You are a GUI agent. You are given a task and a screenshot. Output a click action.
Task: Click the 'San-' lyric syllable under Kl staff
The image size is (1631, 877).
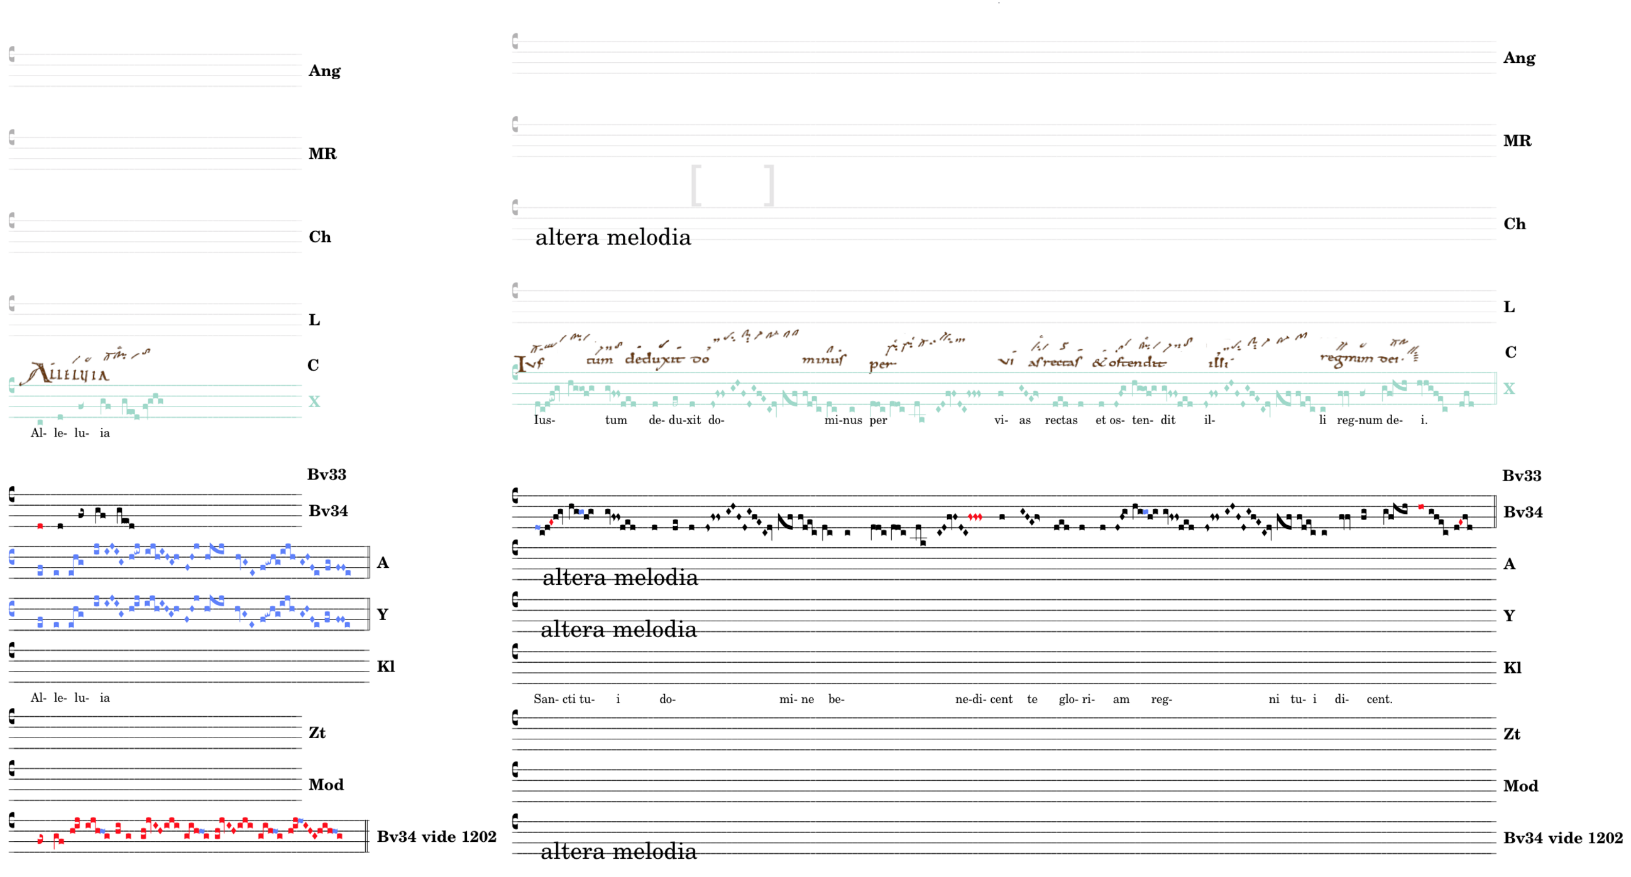click(x=545, y=699)
